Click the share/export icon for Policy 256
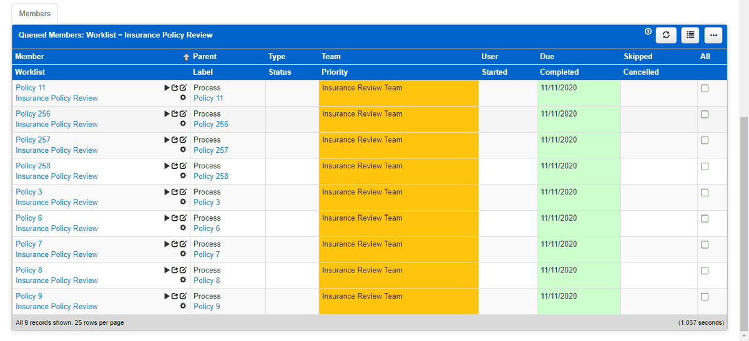 [x=175, y=114]
